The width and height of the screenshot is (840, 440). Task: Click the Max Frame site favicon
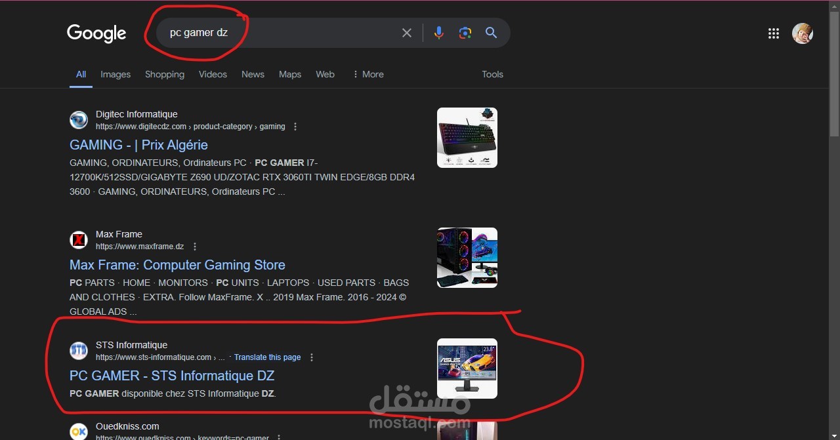[x=79, y=240]
